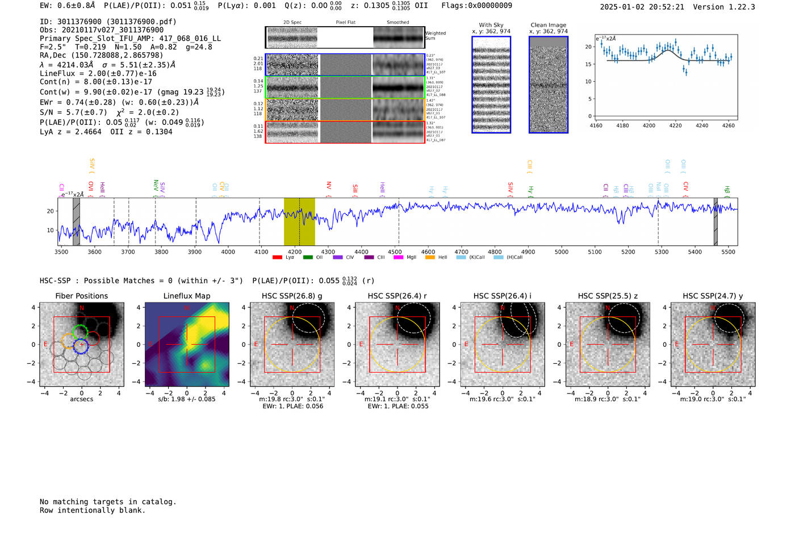Open the HSC SSP(26.4) i cutout

click(503, 345)
